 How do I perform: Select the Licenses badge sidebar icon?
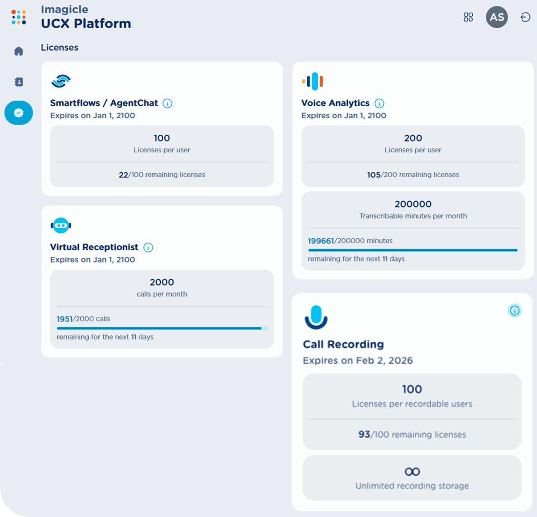tap(19, 112)
